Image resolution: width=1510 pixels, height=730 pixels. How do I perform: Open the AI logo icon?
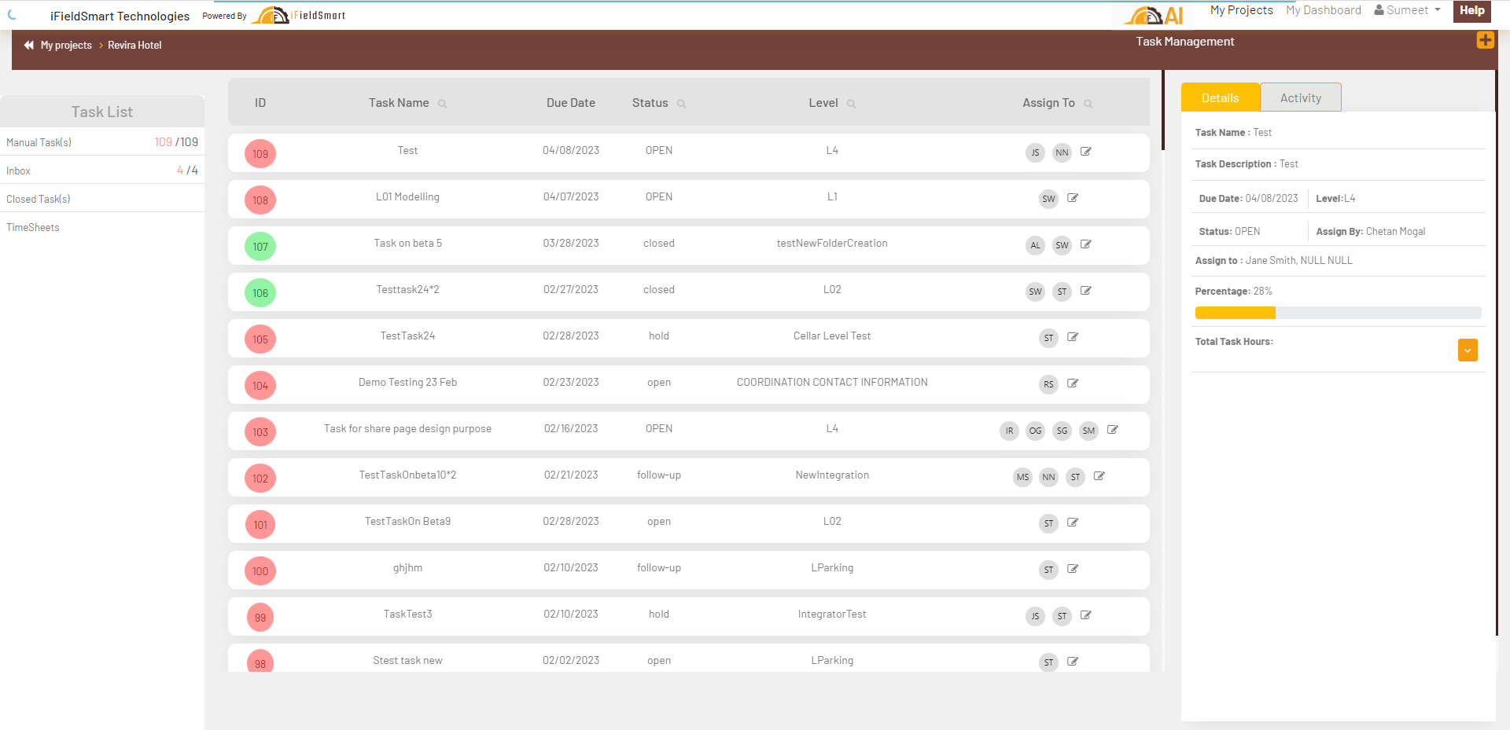[x=1154, y=15]
